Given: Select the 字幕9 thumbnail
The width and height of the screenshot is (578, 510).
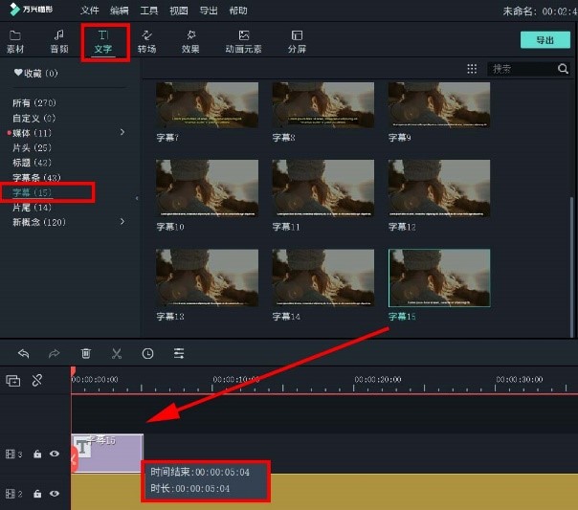Looking at the screenshot, I should [439, 105].
